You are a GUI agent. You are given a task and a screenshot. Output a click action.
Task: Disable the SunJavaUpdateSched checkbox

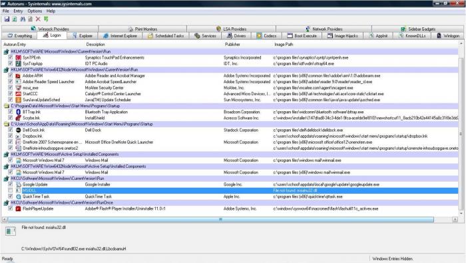pos(11,100)
